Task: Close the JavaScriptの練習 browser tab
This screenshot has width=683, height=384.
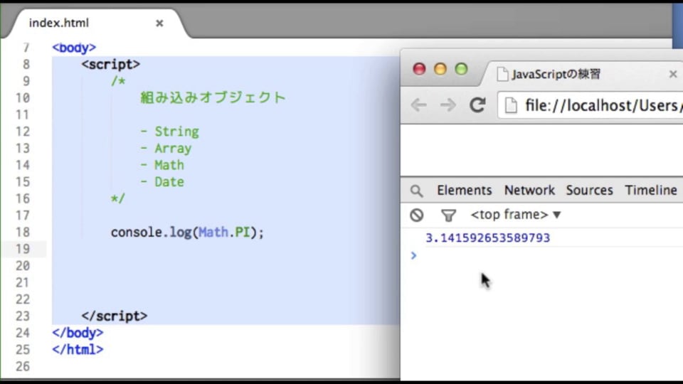Action: 673,74
